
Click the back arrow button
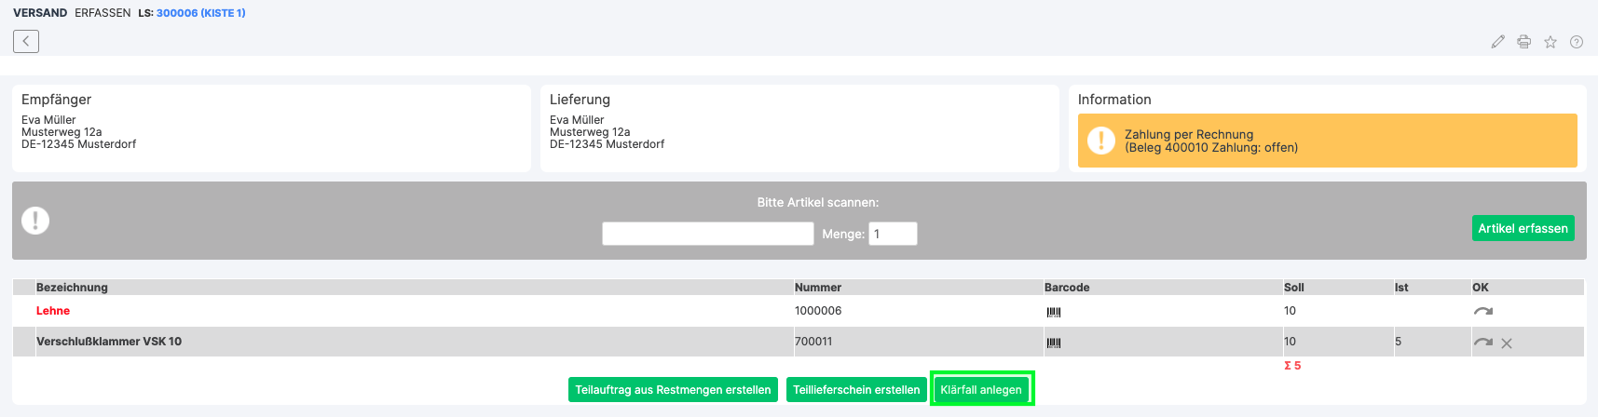26,41
